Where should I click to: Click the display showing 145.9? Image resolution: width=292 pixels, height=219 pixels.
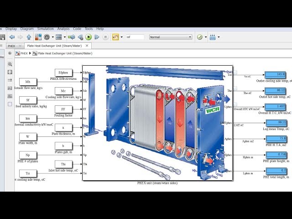pyautogui.click(x=275, y=75)
